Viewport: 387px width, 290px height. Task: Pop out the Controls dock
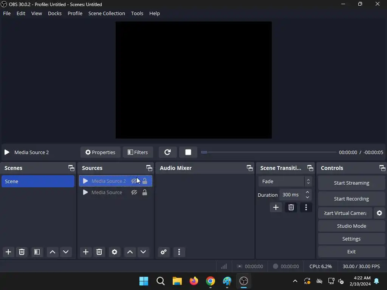coord(382,168)
